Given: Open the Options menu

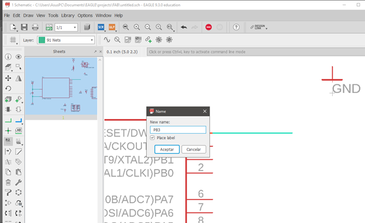Looking at the screenshot, I should point(85,15).
